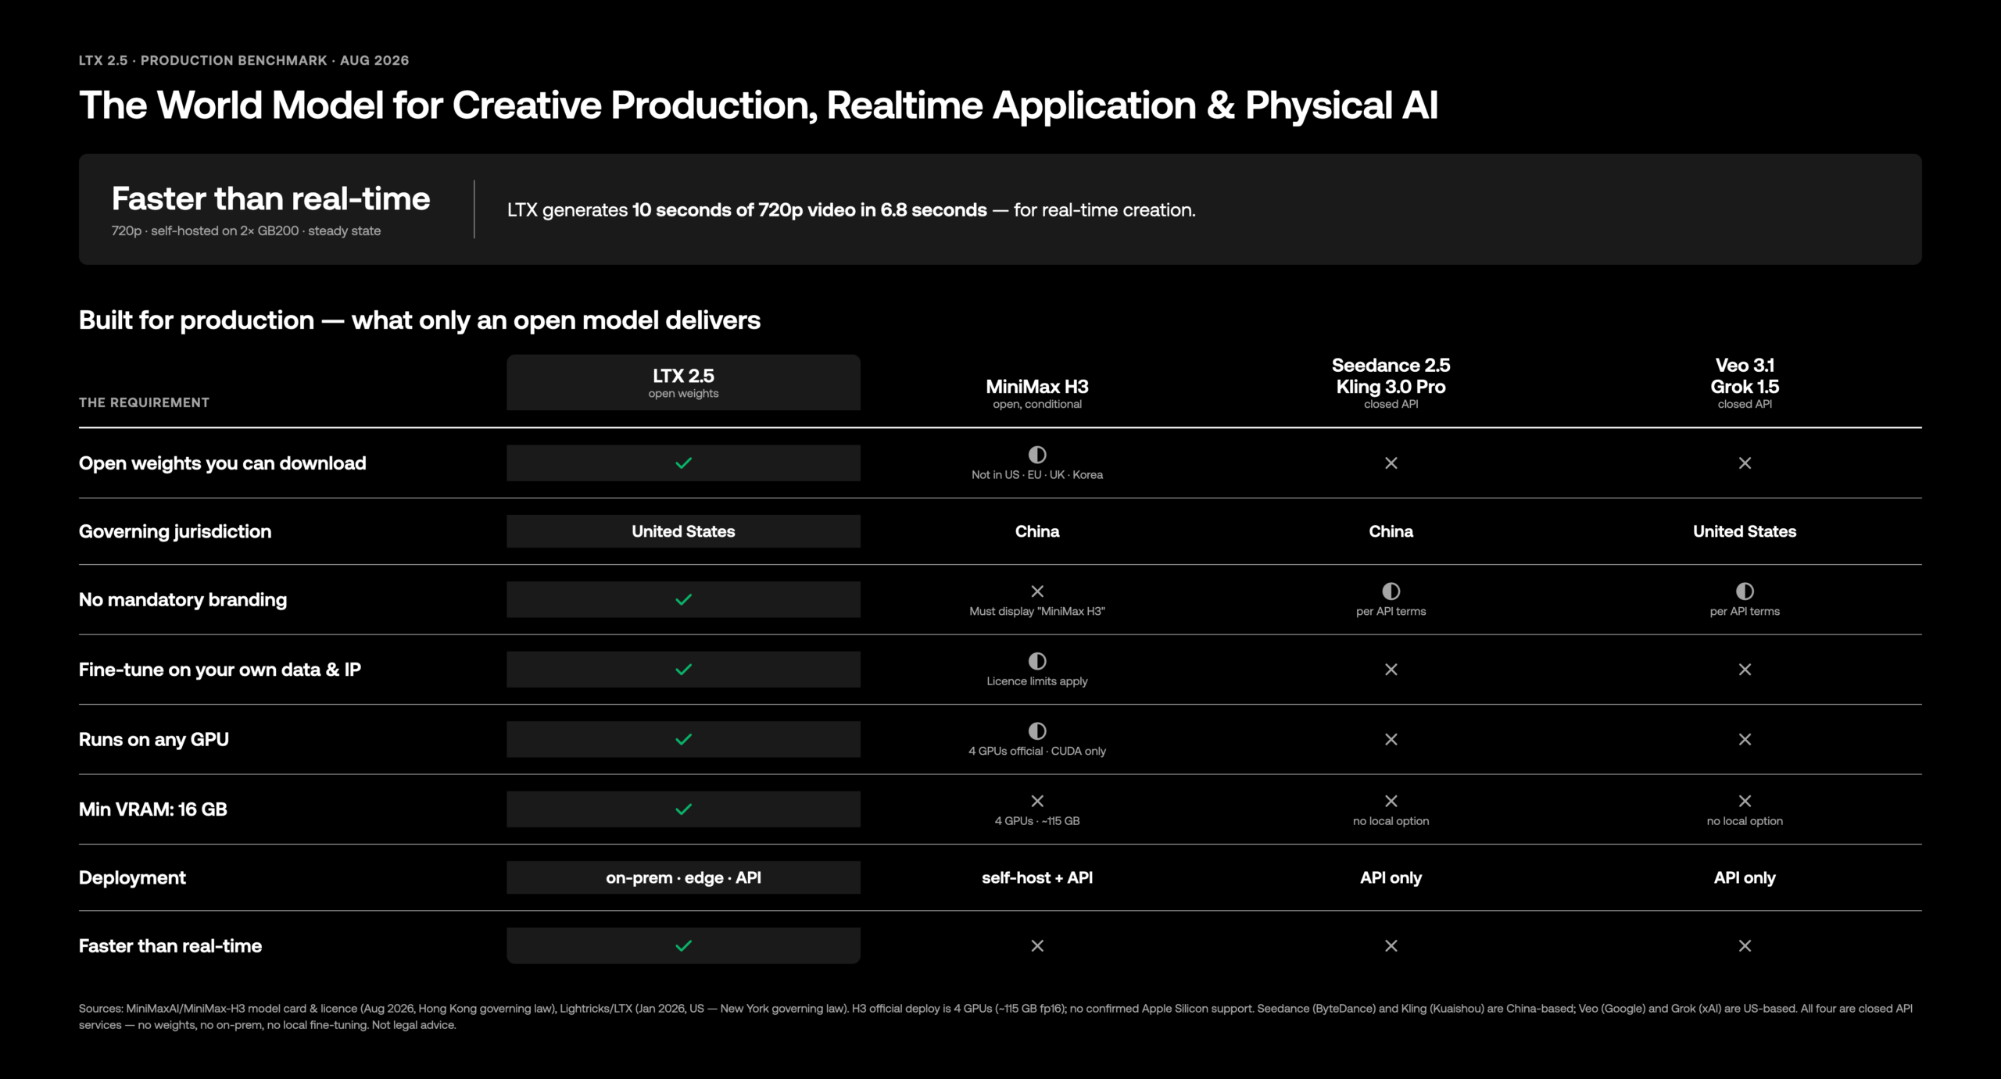Click LTX 2.5 check mark for Min VRAM row

[683, 809]
